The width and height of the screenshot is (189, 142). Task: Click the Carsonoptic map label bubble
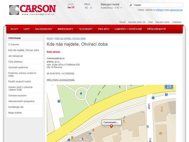coord(111,122)
